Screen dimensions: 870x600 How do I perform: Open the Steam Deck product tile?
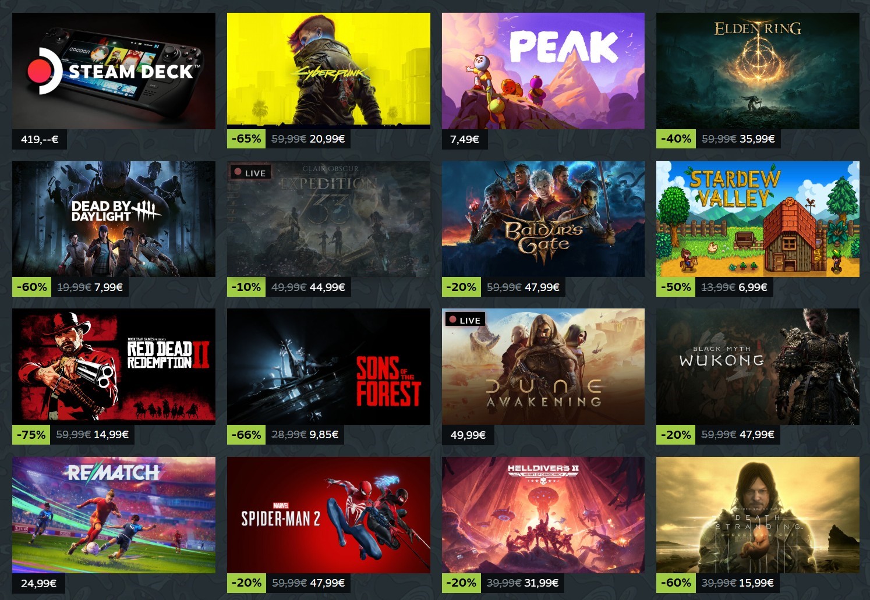(114, 71)
